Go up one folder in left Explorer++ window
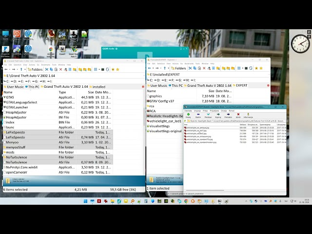Viewport: 312px width, 234px height. coord(21,69)
